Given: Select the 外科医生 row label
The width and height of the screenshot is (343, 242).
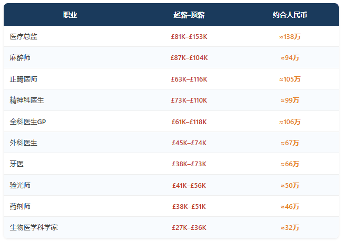Looking at the screenshot, I should pos(23,143).
